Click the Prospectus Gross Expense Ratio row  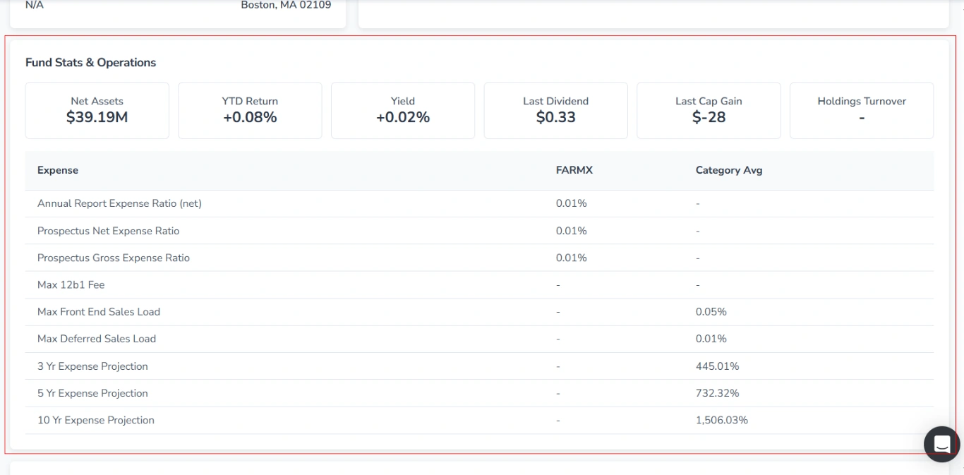click(x=114, y=258)
